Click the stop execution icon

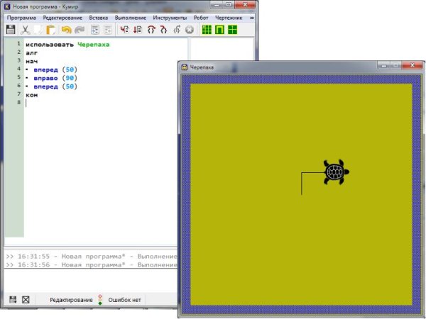[189, 30]
